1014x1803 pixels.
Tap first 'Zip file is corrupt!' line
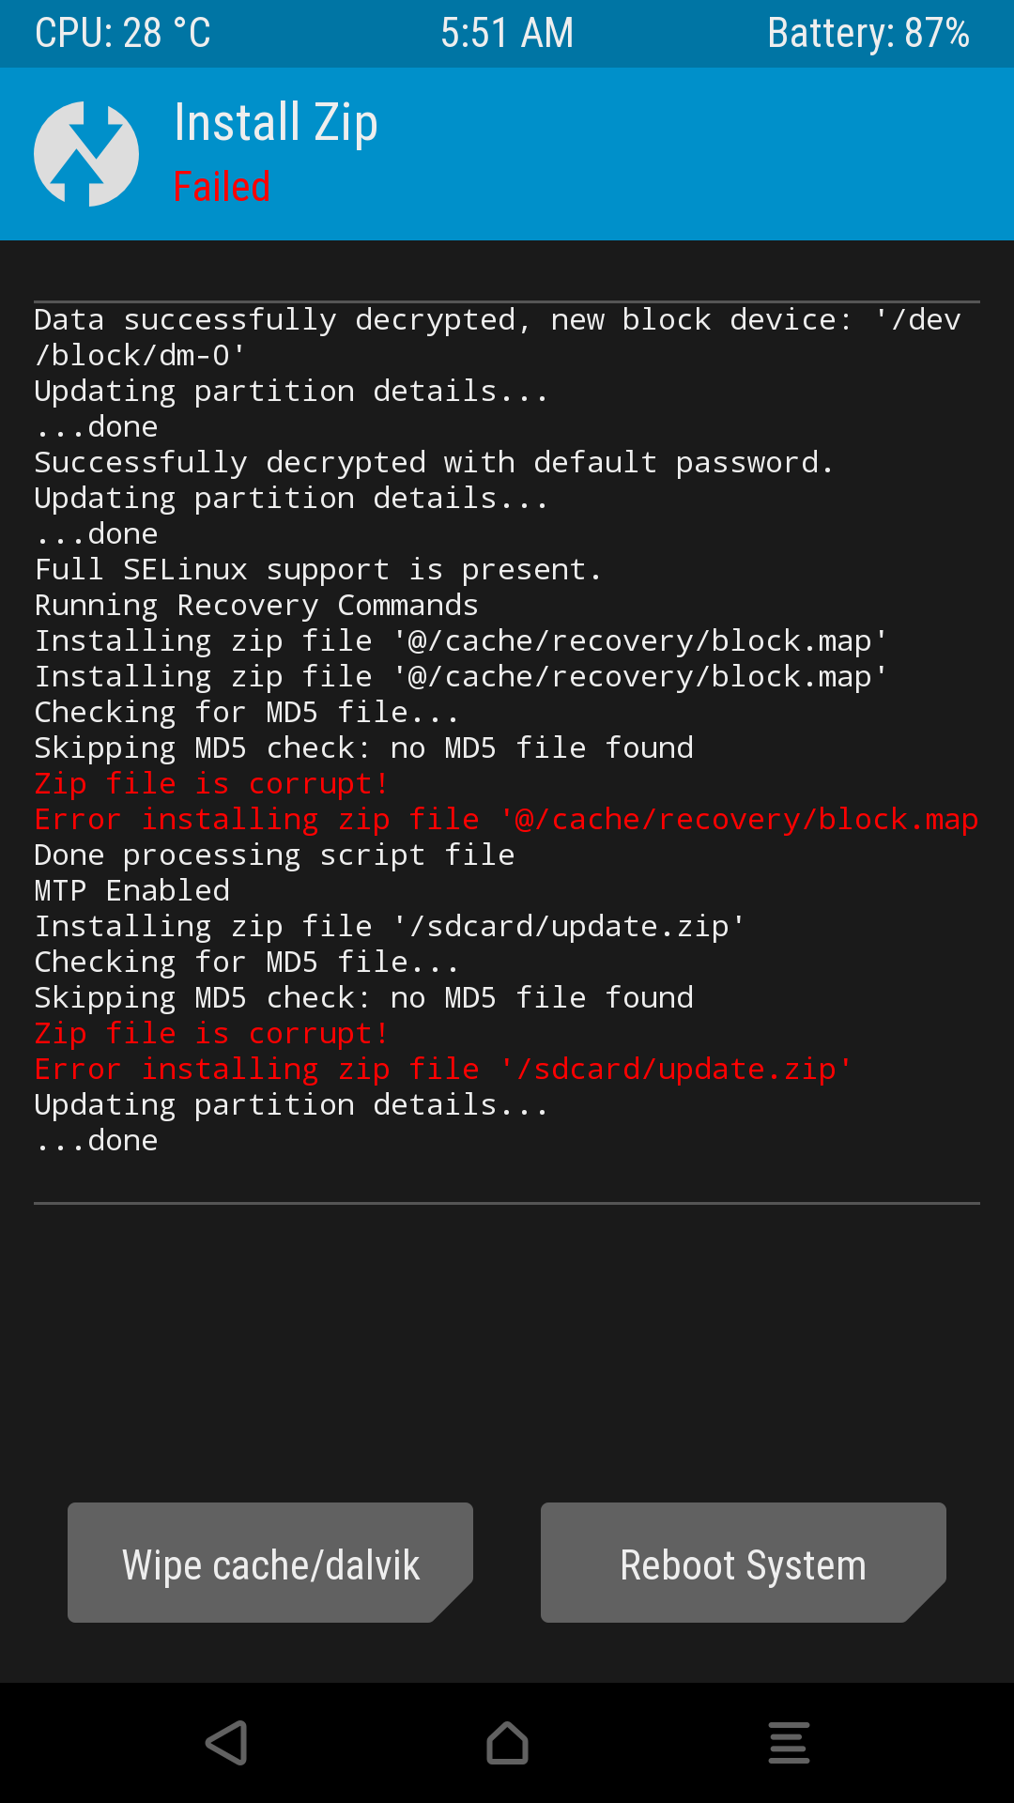coord(211,783)
